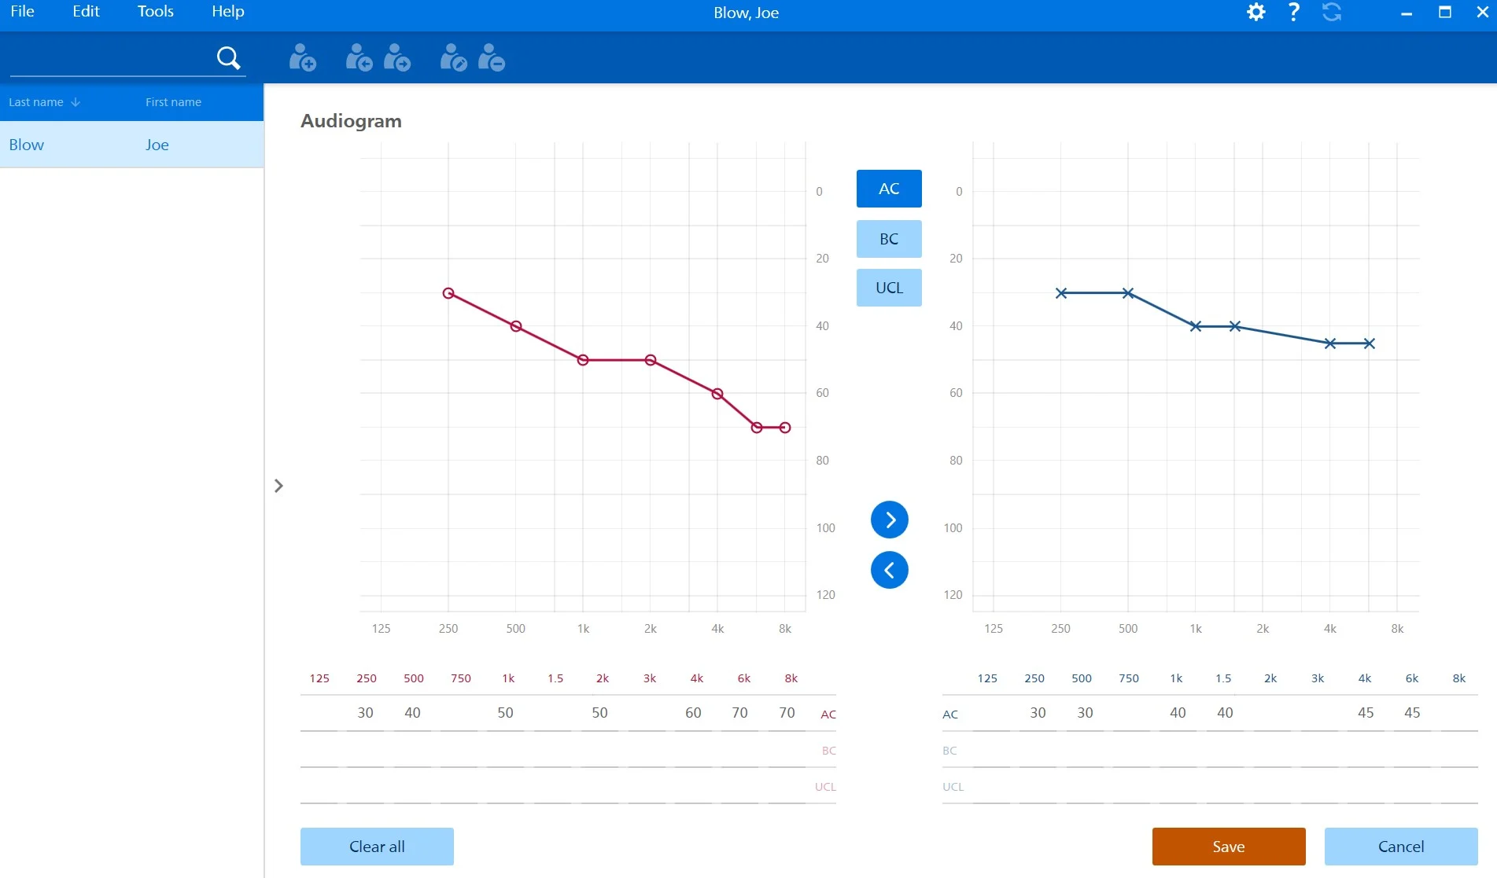Screen dimensions: 1497x878
Task: Select right ear 8k point on graph
Action: [x=785, y=428]
